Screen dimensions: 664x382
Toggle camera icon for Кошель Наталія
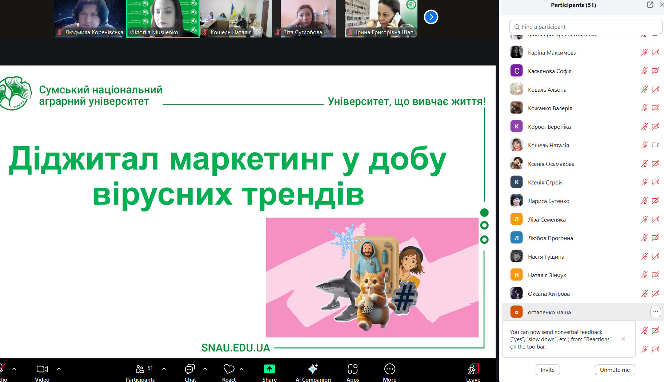click(x=656, y=145)
